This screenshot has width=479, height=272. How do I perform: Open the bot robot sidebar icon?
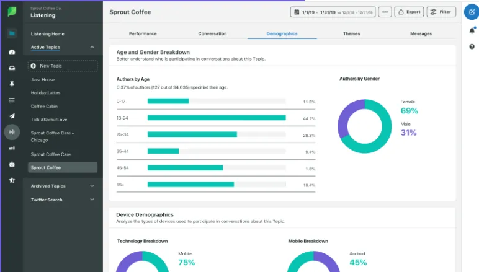[x=12, y=164]
